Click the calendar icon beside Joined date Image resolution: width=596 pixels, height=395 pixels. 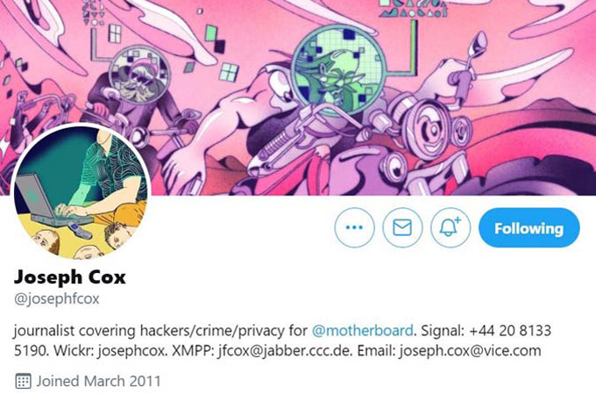[x=23, y=381]
